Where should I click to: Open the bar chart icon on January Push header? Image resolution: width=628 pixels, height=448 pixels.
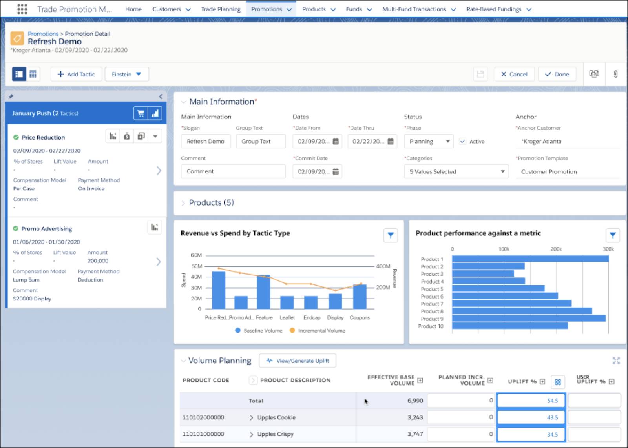click(x=155, y=113)
